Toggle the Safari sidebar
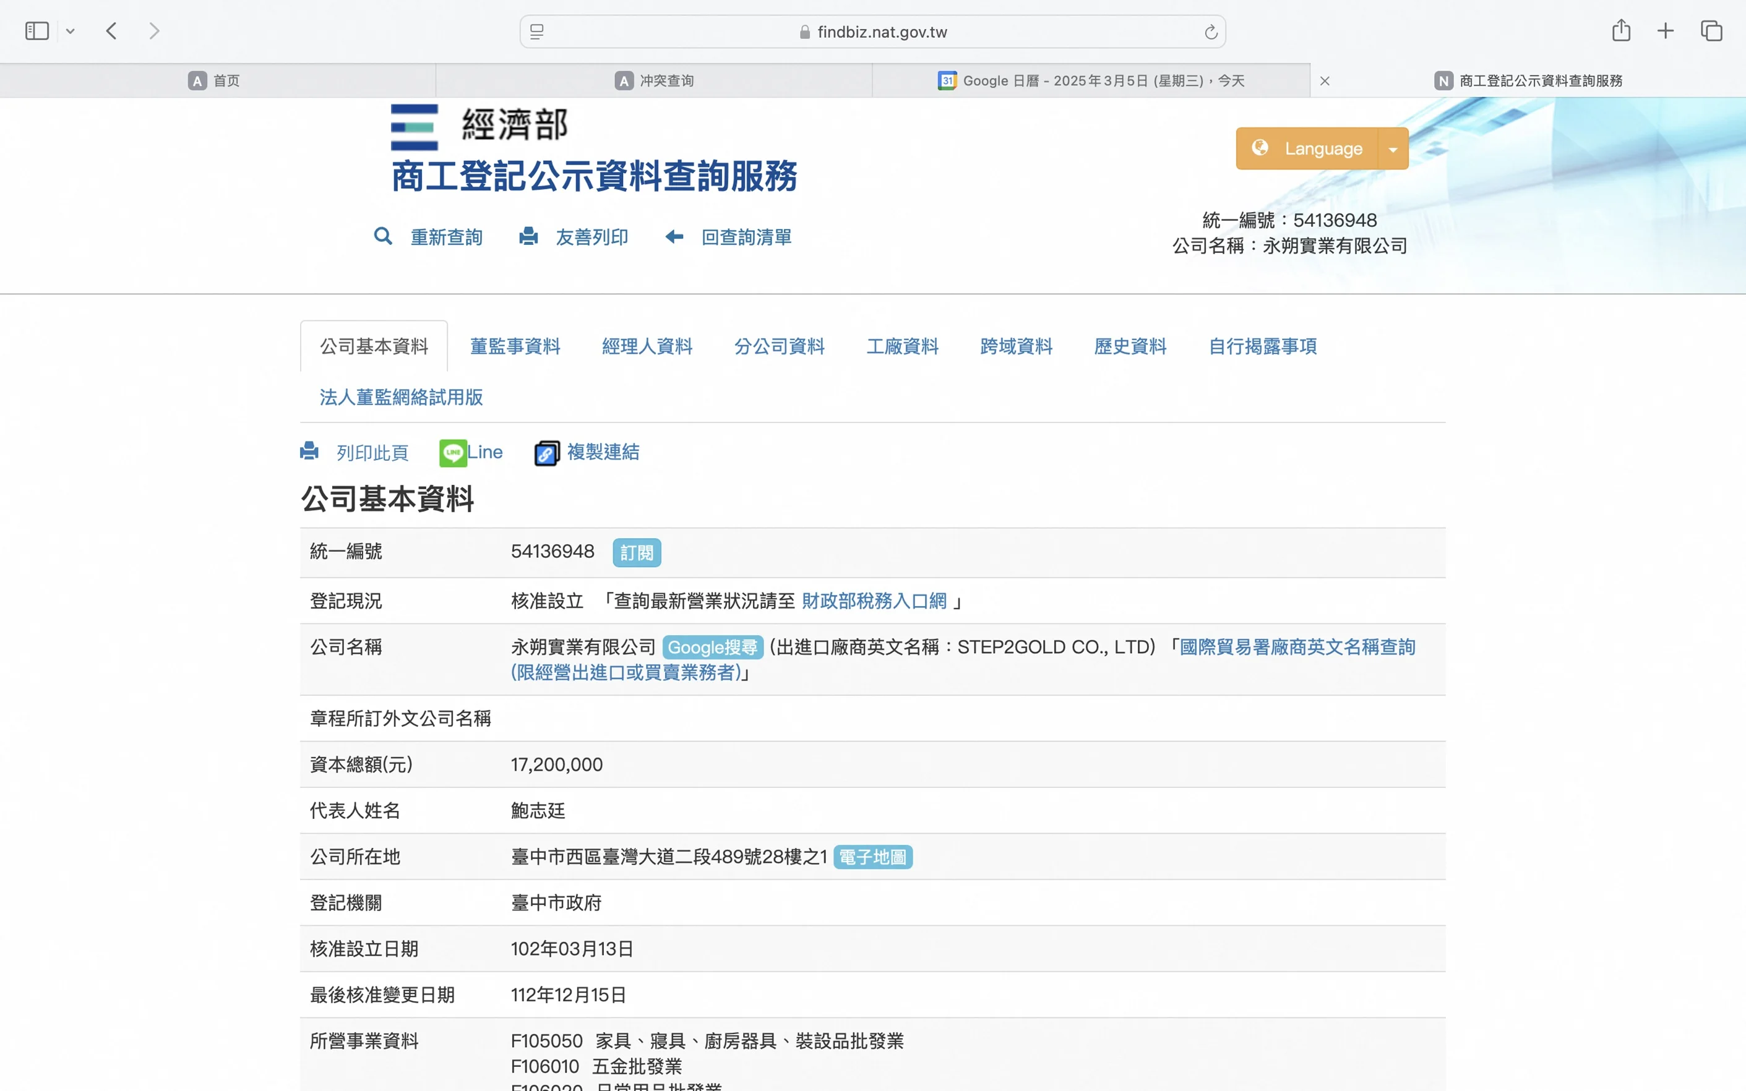Viewport: 1746px width, 1091px height. [37, 31]
